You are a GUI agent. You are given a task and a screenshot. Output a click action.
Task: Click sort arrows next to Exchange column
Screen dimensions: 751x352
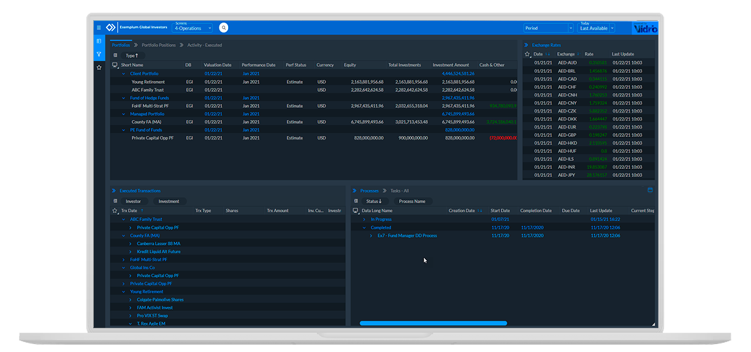[579, 54]
